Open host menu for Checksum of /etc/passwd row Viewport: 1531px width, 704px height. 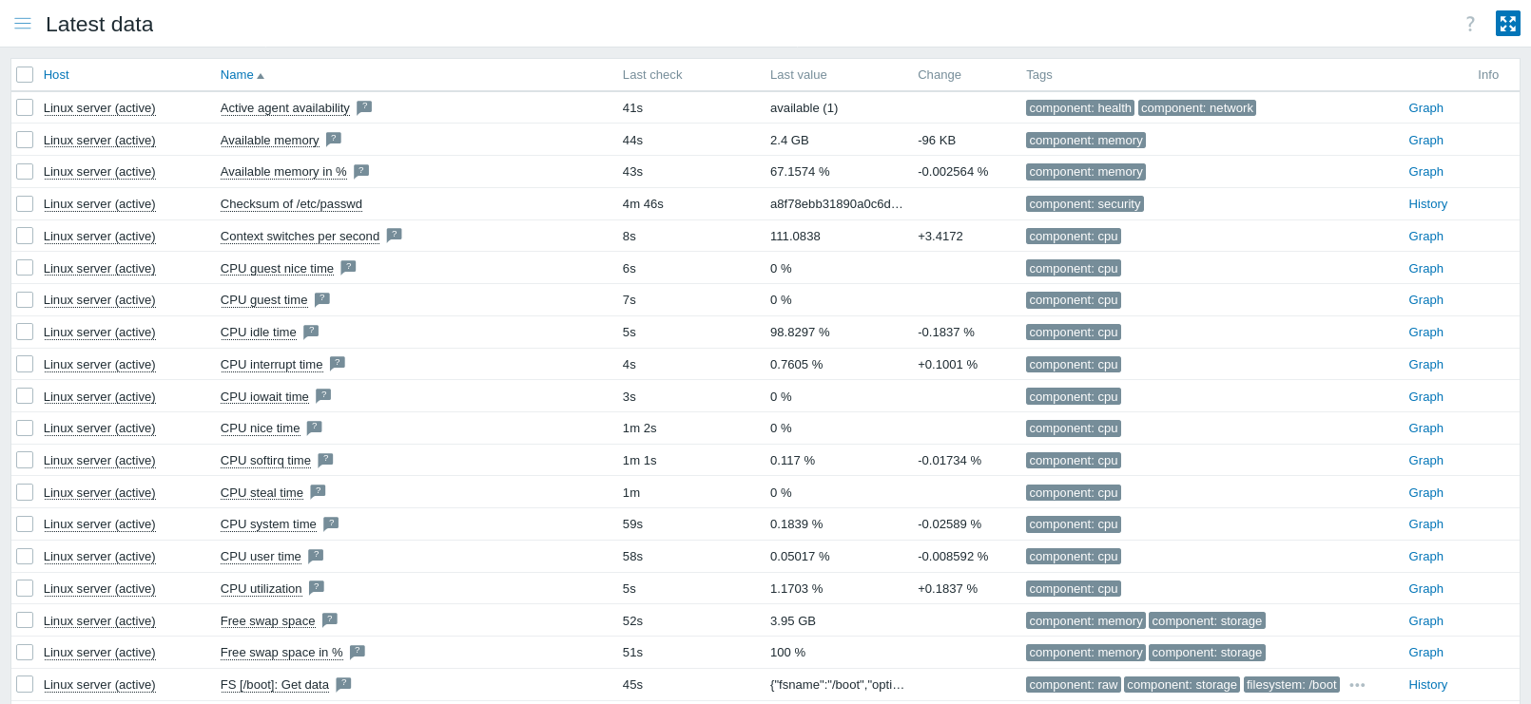[99, 204]
